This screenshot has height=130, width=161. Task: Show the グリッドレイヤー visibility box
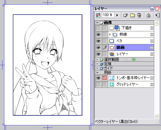[98, 84]
